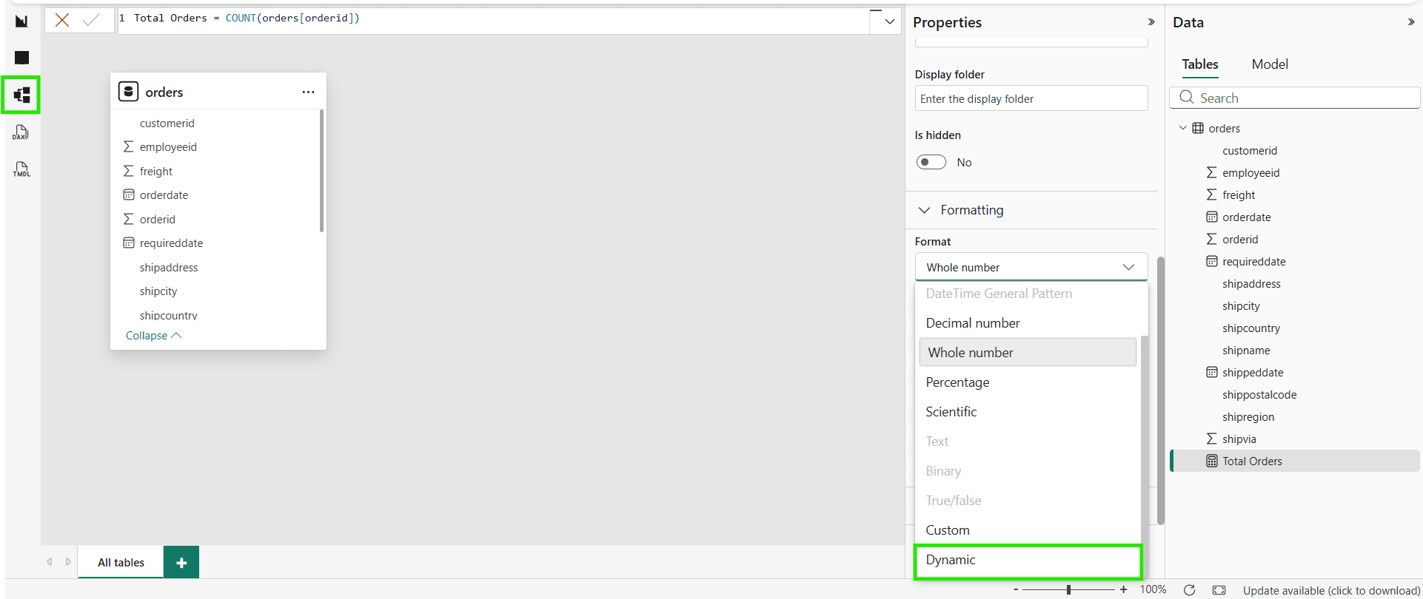Select orderdate in Data pane
This screenshot has height=599, width=1423.
pos(1246,217)
